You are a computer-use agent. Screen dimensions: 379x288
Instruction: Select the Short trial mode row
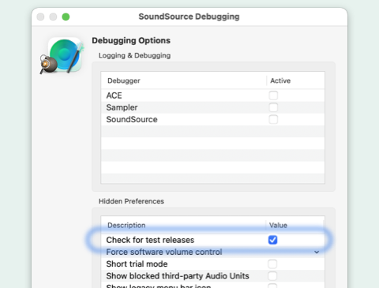click(212, 264)
